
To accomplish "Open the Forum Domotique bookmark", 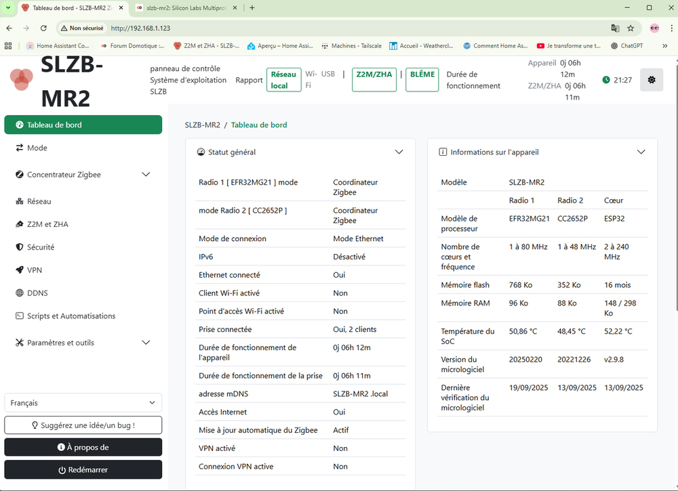I will 132,46.
